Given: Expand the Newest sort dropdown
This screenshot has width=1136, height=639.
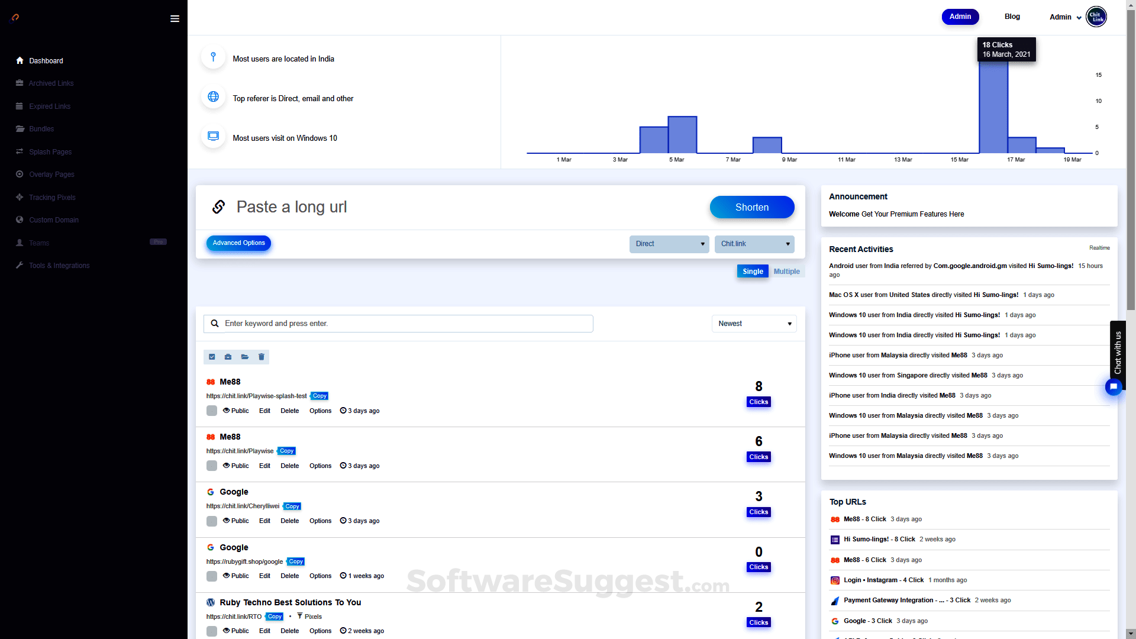Looking at the screenshot, I should pos(754,324).
